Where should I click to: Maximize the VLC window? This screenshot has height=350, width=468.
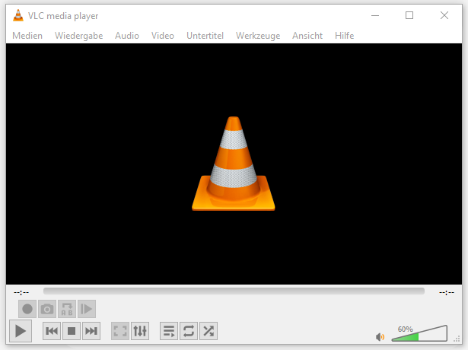tap(409, 15)
